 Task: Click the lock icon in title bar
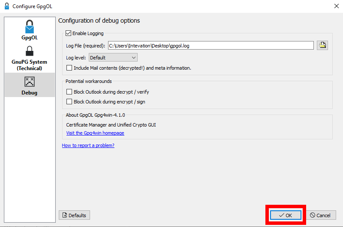tap(6, 6)
